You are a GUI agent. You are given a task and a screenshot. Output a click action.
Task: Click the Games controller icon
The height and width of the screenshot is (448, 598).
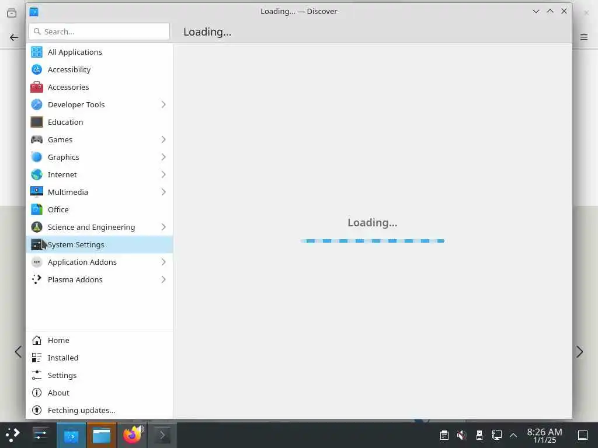tap(37, 140)
